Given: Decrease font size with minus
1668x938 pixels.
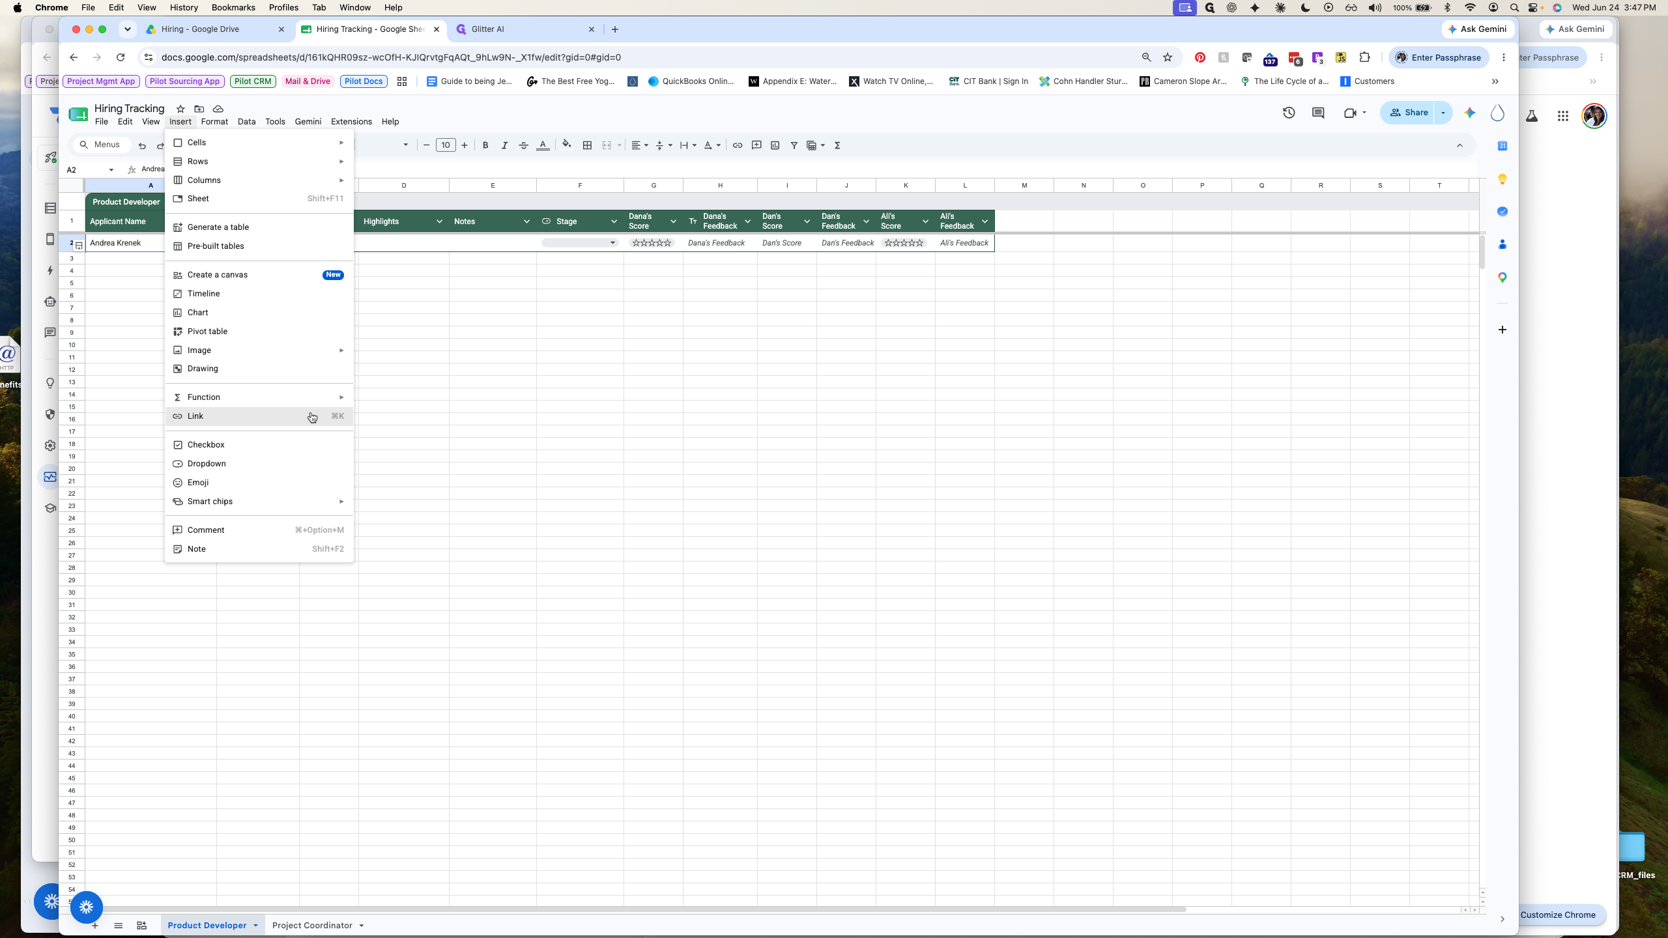Looking at the screenshot, I should 426,145.
